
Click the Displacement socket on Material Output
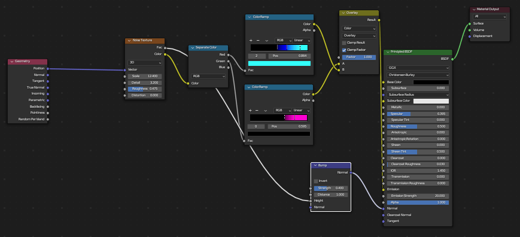coord(470,37)
